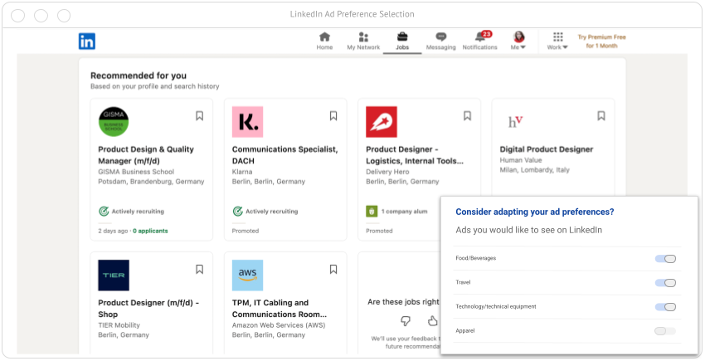Bookmark the Klarna Communications Specialist job

pyautogui.click(x=333, y=116)
